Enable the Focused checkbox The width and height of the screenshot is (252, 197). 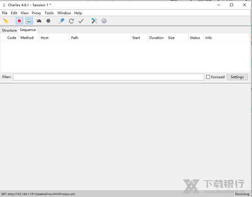coord(208,77)
